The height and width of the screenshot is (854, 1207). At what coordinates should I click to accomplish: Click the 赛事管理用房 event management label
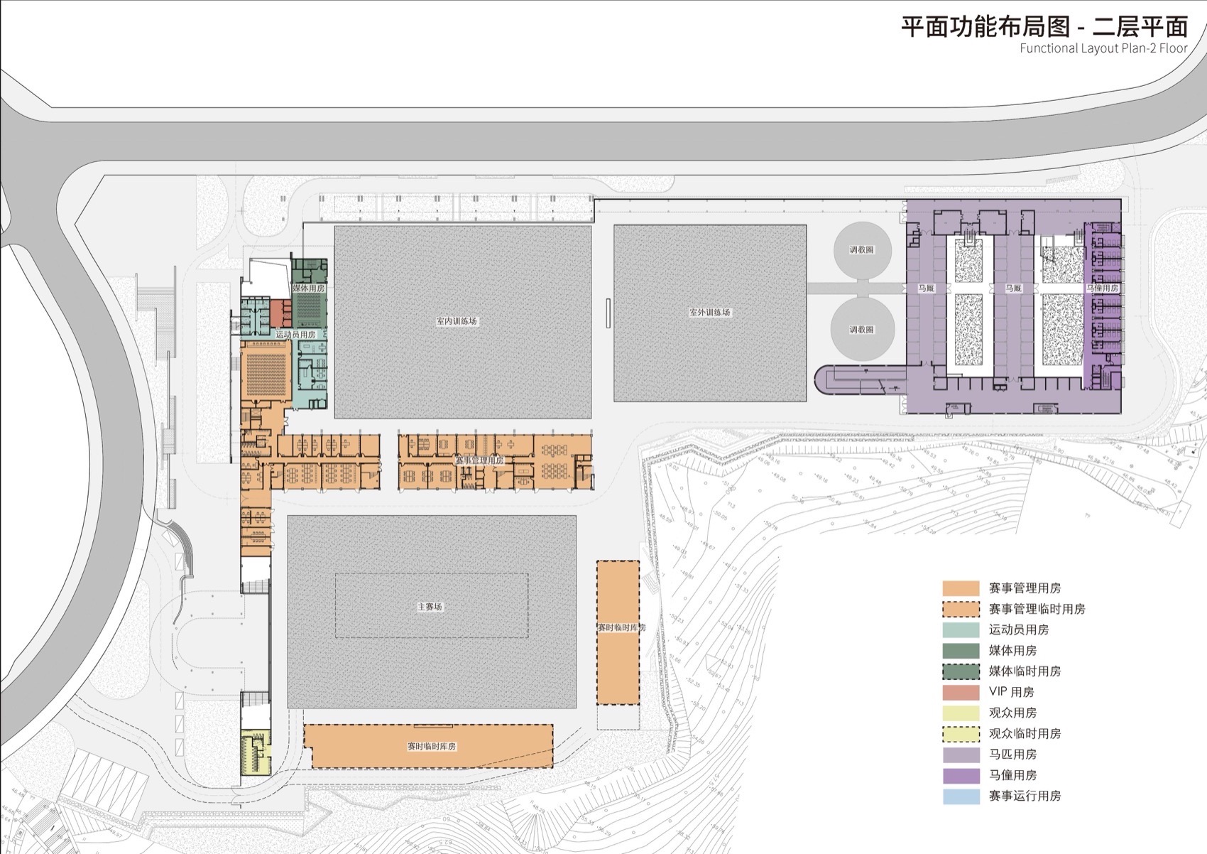tap(481, 460)
